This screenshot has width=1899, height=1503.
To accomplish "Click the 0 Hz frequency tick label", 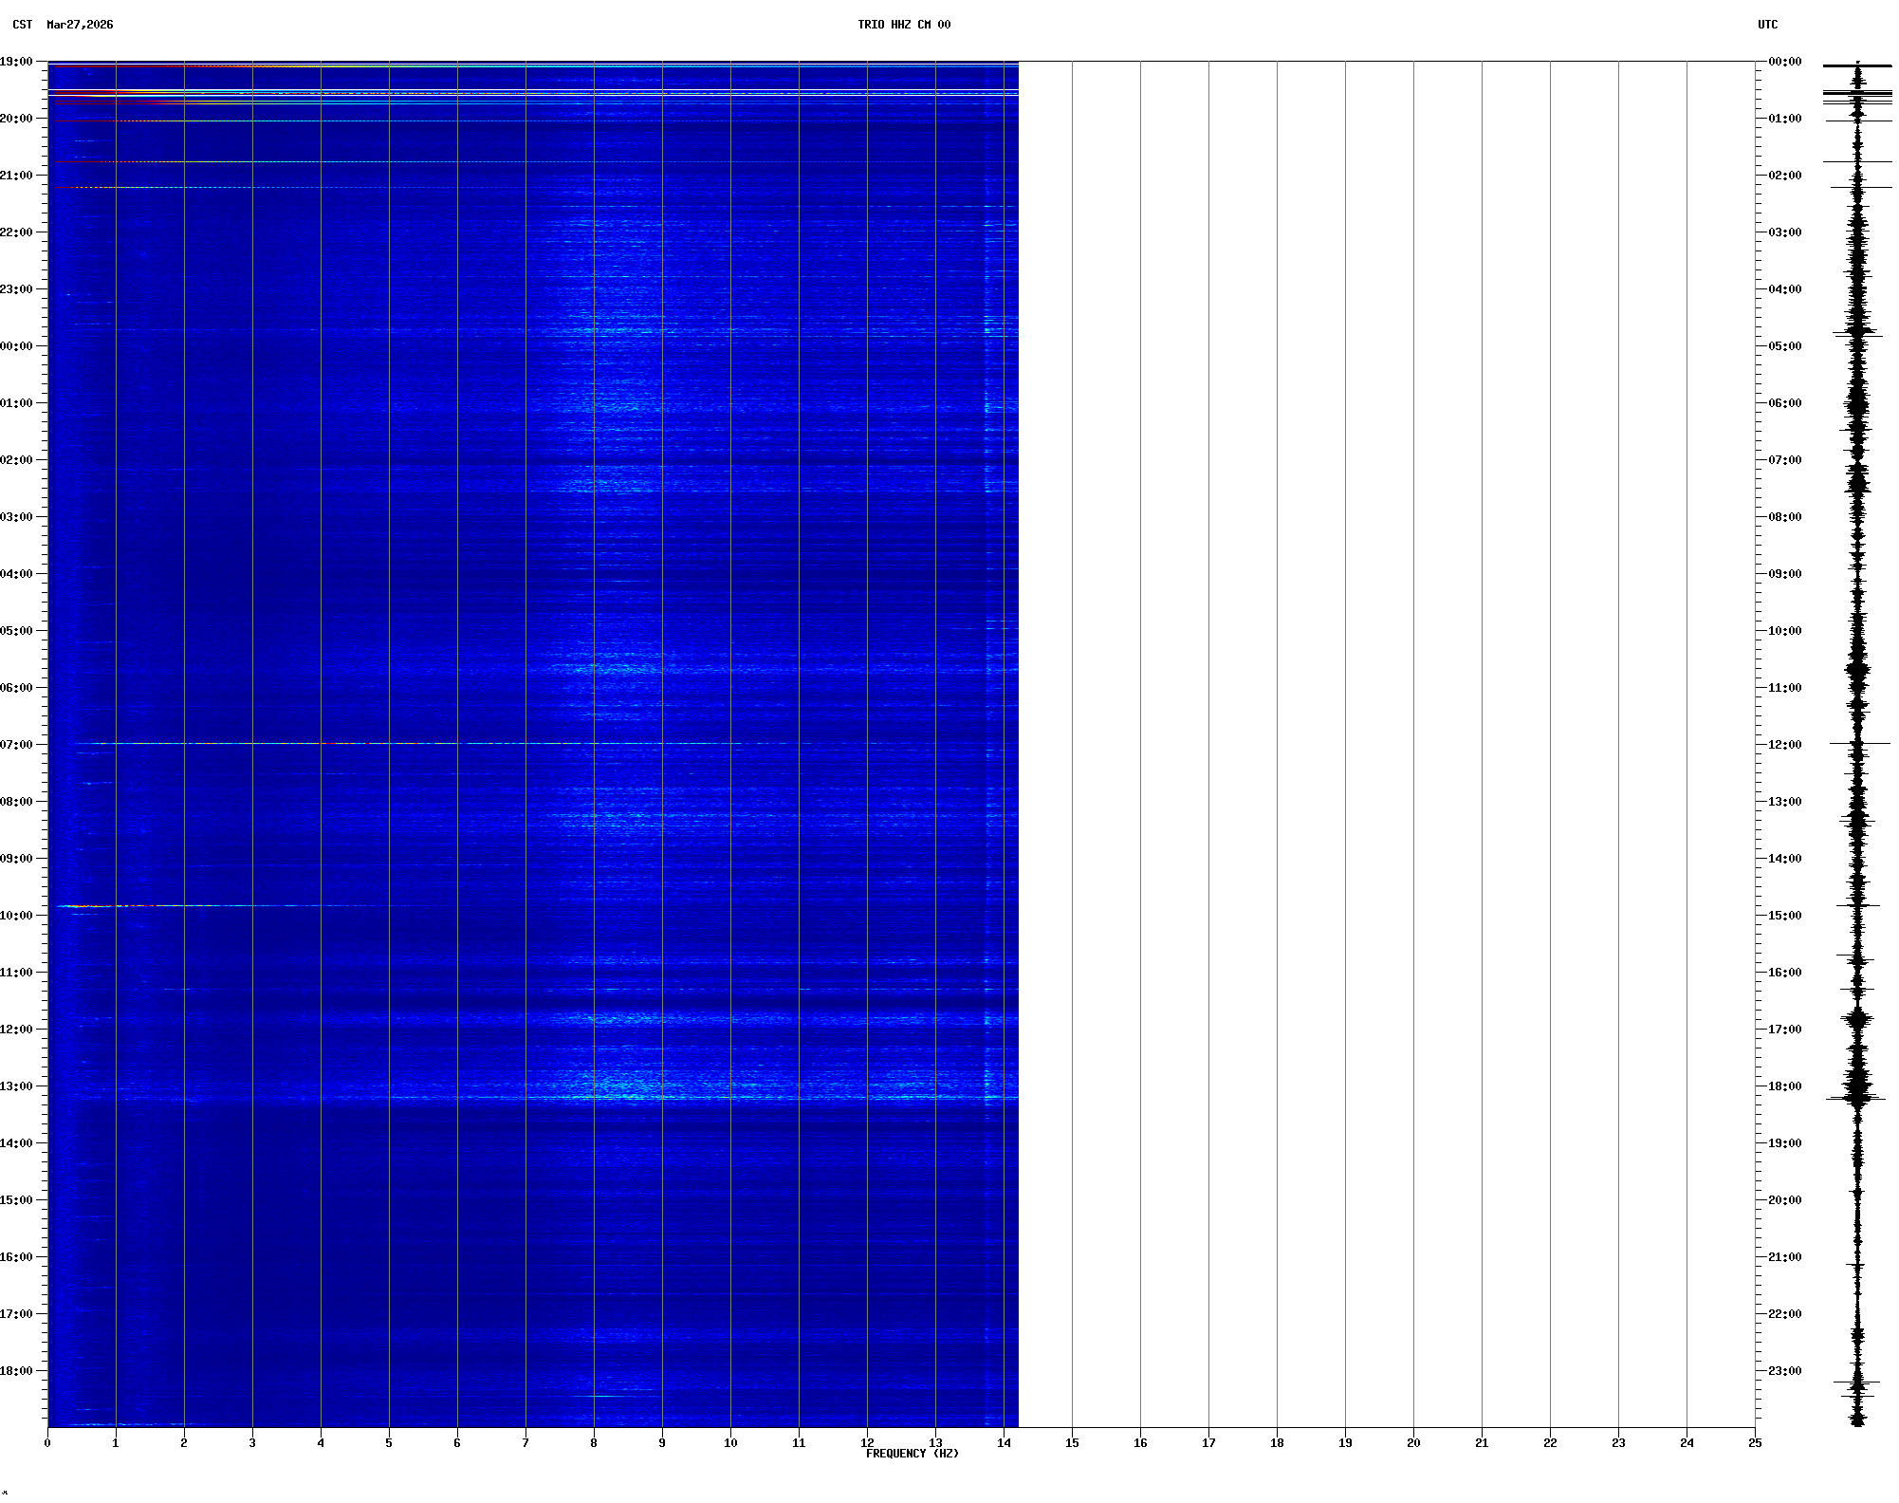I will [47, 1443].
